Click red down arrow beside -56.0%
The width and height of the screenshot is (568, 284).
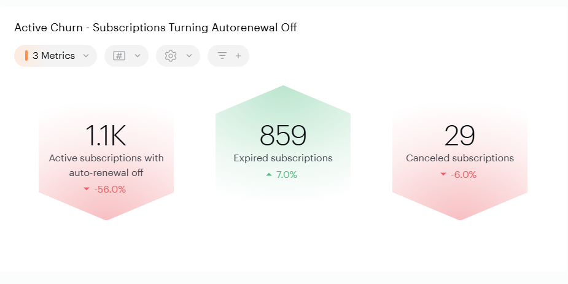point(86,190)
